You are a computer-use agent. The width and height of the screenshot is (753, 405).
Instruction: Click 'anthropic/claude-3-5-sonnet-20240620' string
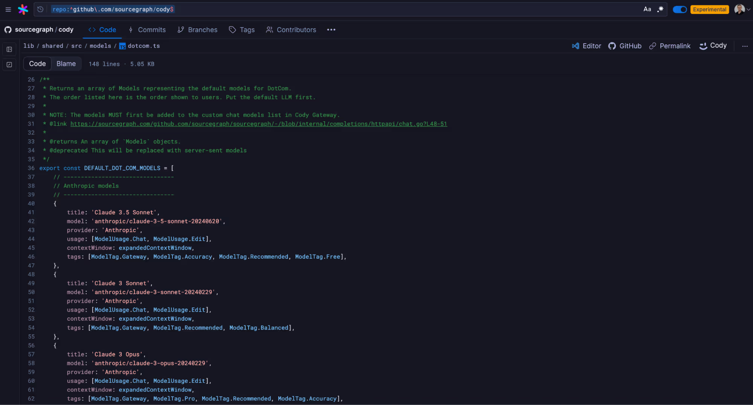pos(157,221)
